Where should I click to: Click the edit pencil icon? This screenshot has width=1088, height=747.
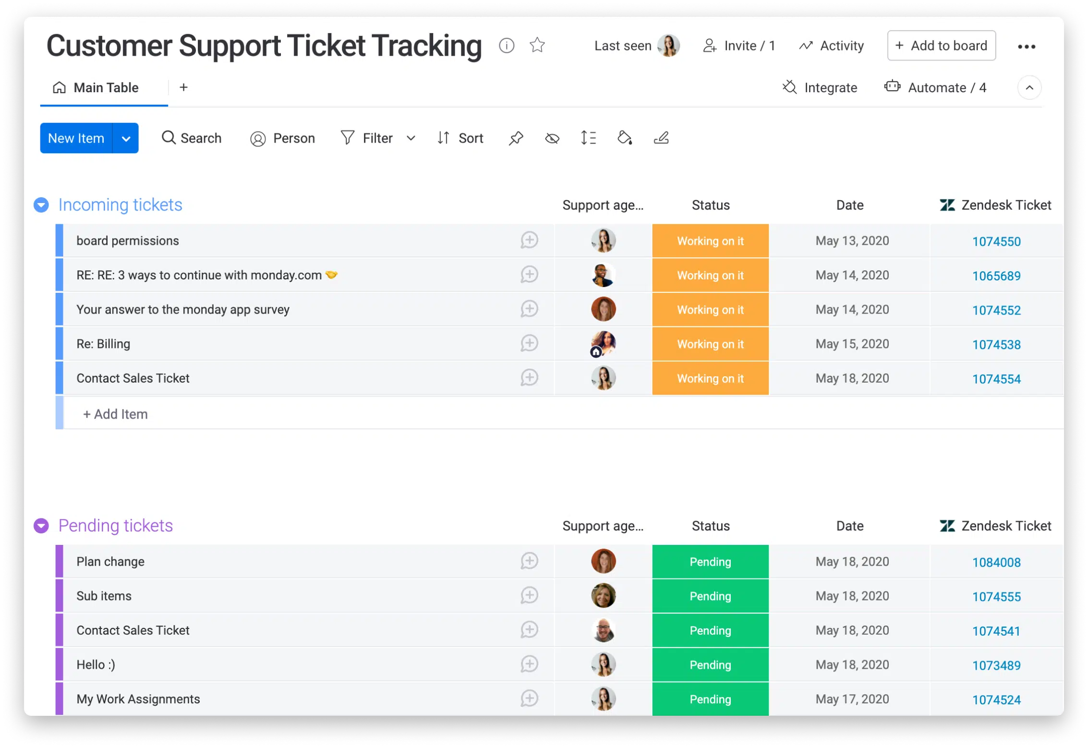click(661, 138)
